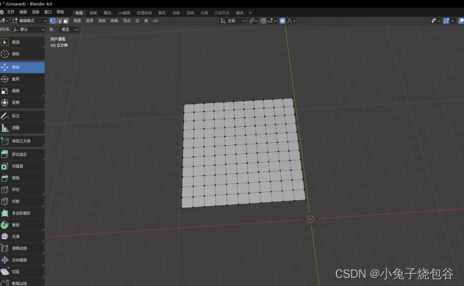Select the 旋绕 spin tool
The height and width of the screenshot is (286, 464).
[22, 225]
